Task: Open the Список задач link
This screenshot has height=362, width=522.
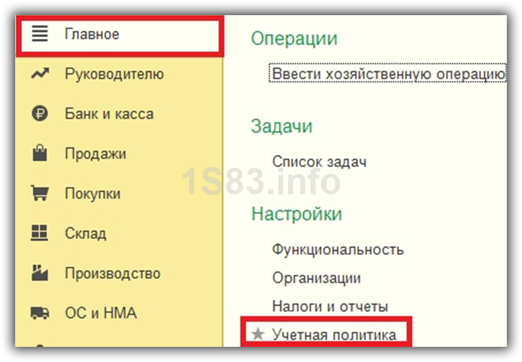Action: pyautogui.click(x=319, y=162)
